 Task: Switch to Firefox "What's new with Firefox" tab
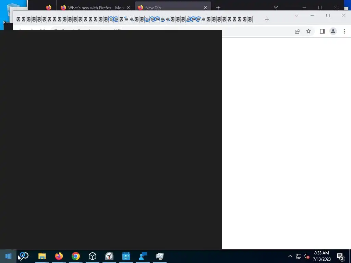[96, 8]
